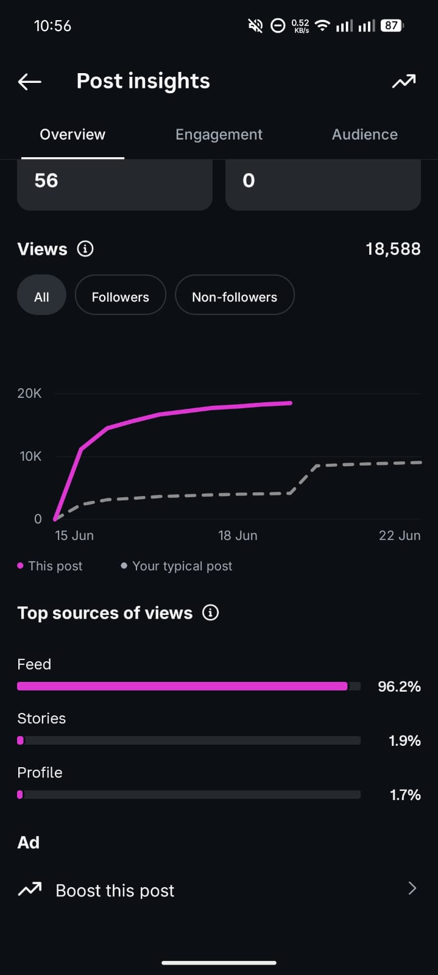
Task: Select the Non-followers filter chip
Action: (x=235, y=297)
